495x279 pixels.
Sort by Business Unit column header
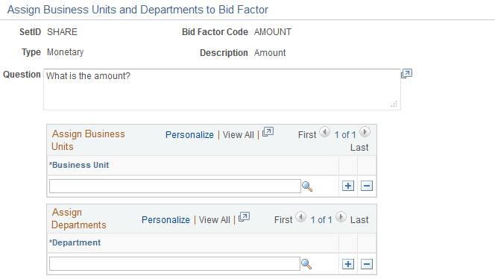[79, 165]
